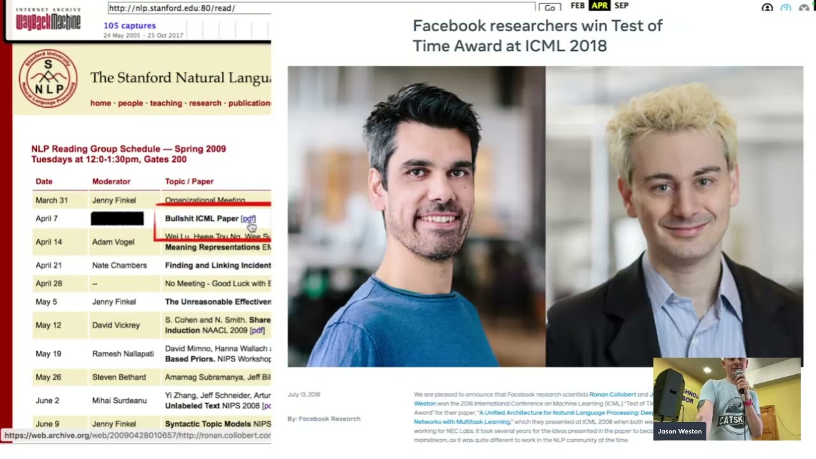
Task: Select FEB in the capture timeline
Action: click(578, 6)
